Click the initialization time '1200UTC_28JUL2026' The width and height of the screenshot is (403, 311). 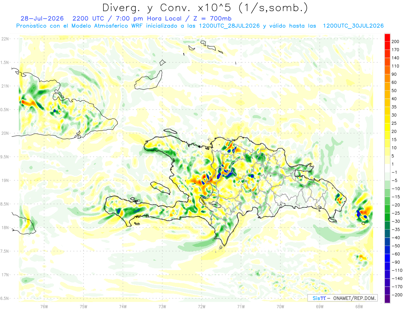click(x=229, y=26)
